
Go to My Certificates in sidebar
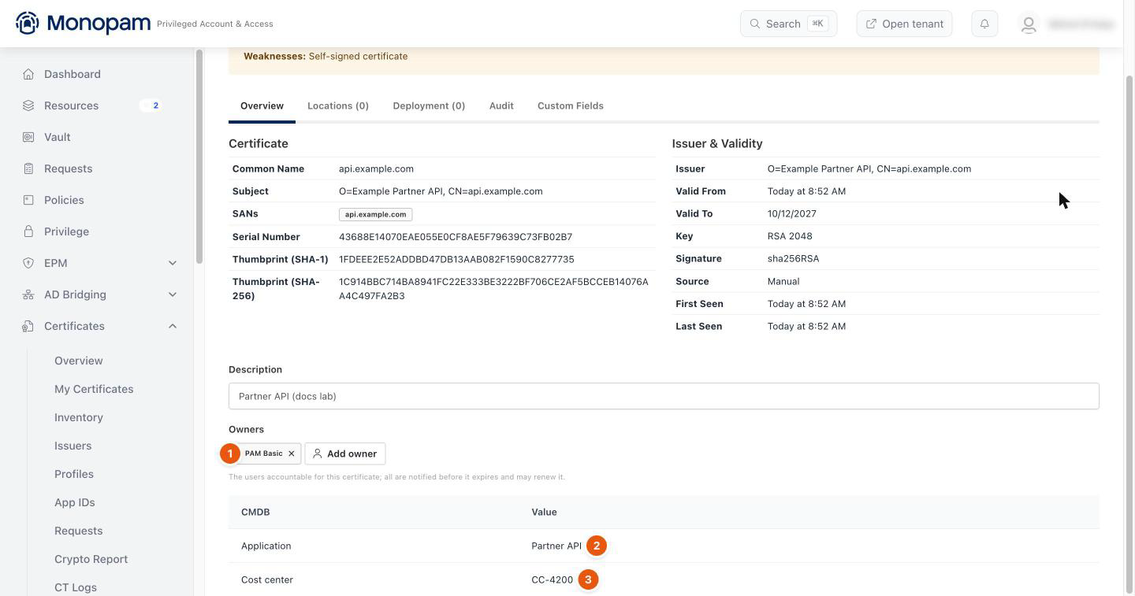pos(94,389)
